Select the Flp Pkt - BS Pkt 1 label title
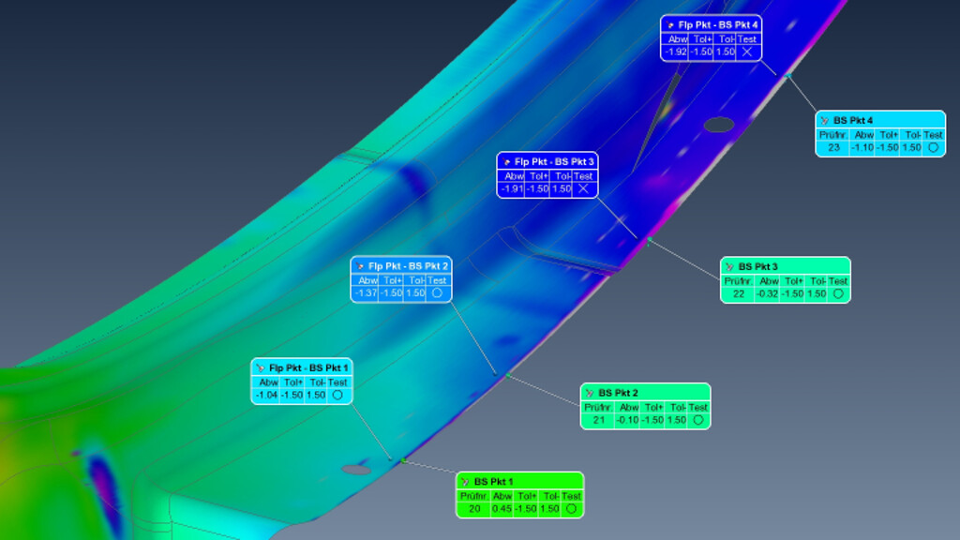Image resolution: width=960 pixels, height=540 pixels. (x=308, y=367)
